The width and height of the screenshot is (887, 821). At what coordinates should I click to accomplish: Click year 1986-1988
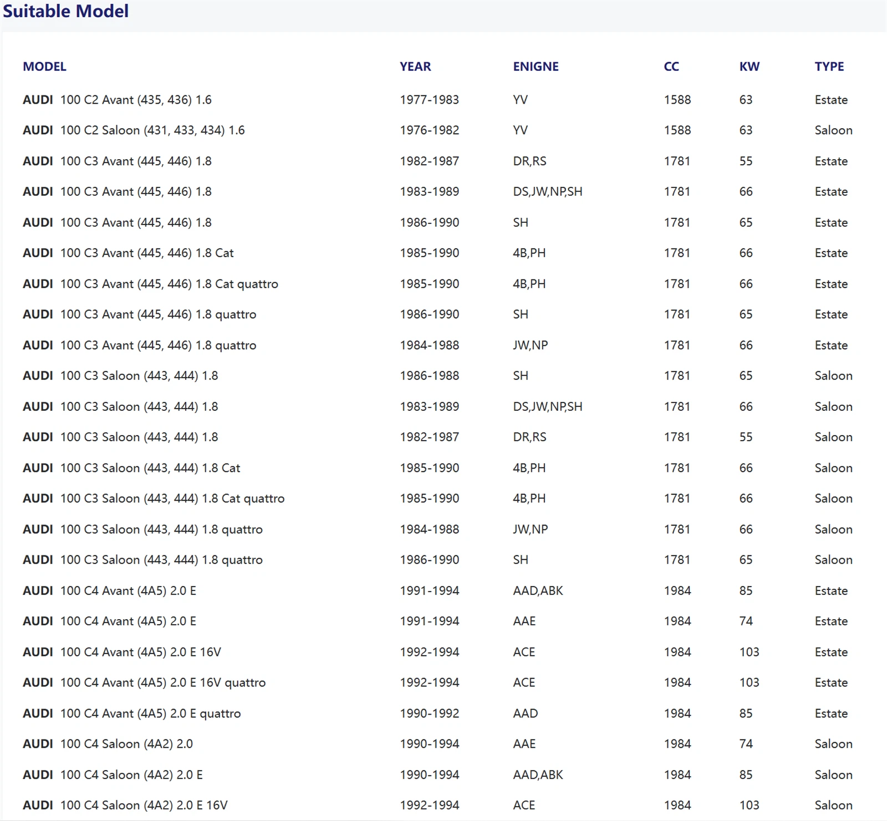[x=429, y=376]
